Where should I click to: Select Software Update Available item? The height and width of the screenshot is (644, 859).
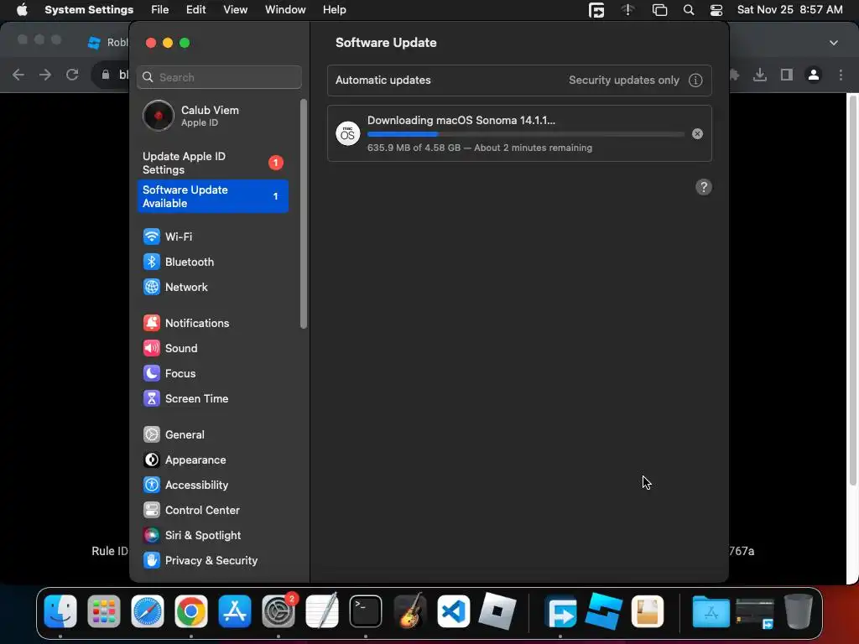tap(212, 196)
